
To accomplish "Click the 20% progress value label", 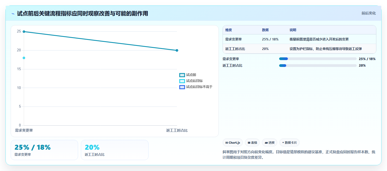I will click(362, 66).
